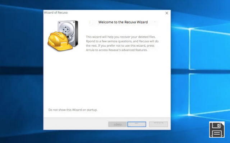This screenshot has height=143, width=230.
Task: Toggle "Do not show this Wizard on startup"
Action: click(73, 110)
